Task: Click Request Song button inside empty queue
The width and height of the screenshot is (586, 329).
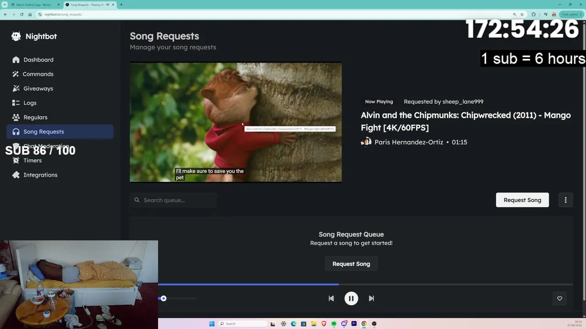Action: (x=351, y=264)
